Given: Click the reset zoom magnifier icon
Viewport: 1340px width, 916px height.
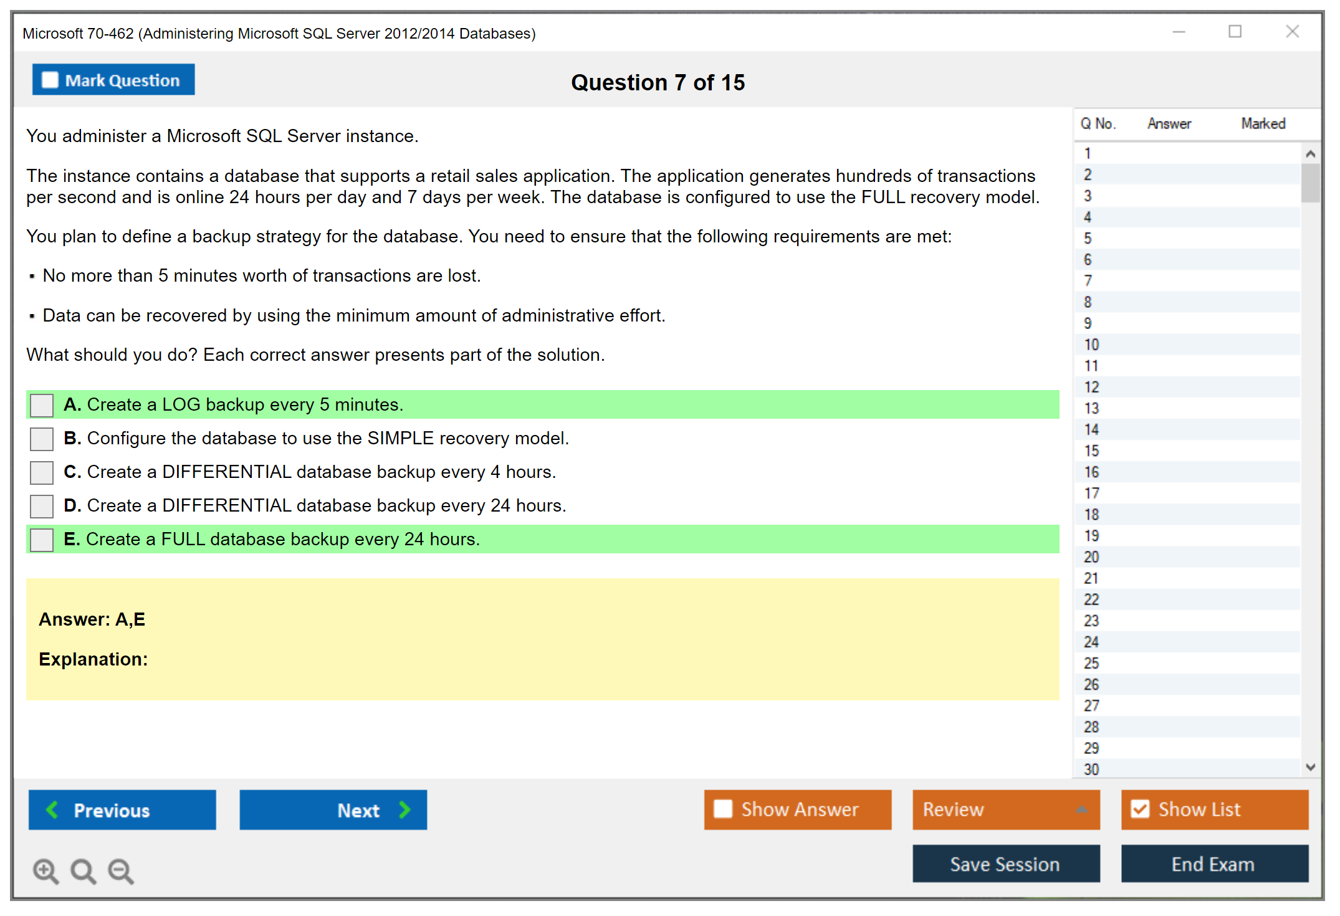Looking at the screenshot, I should click(83, 871).
